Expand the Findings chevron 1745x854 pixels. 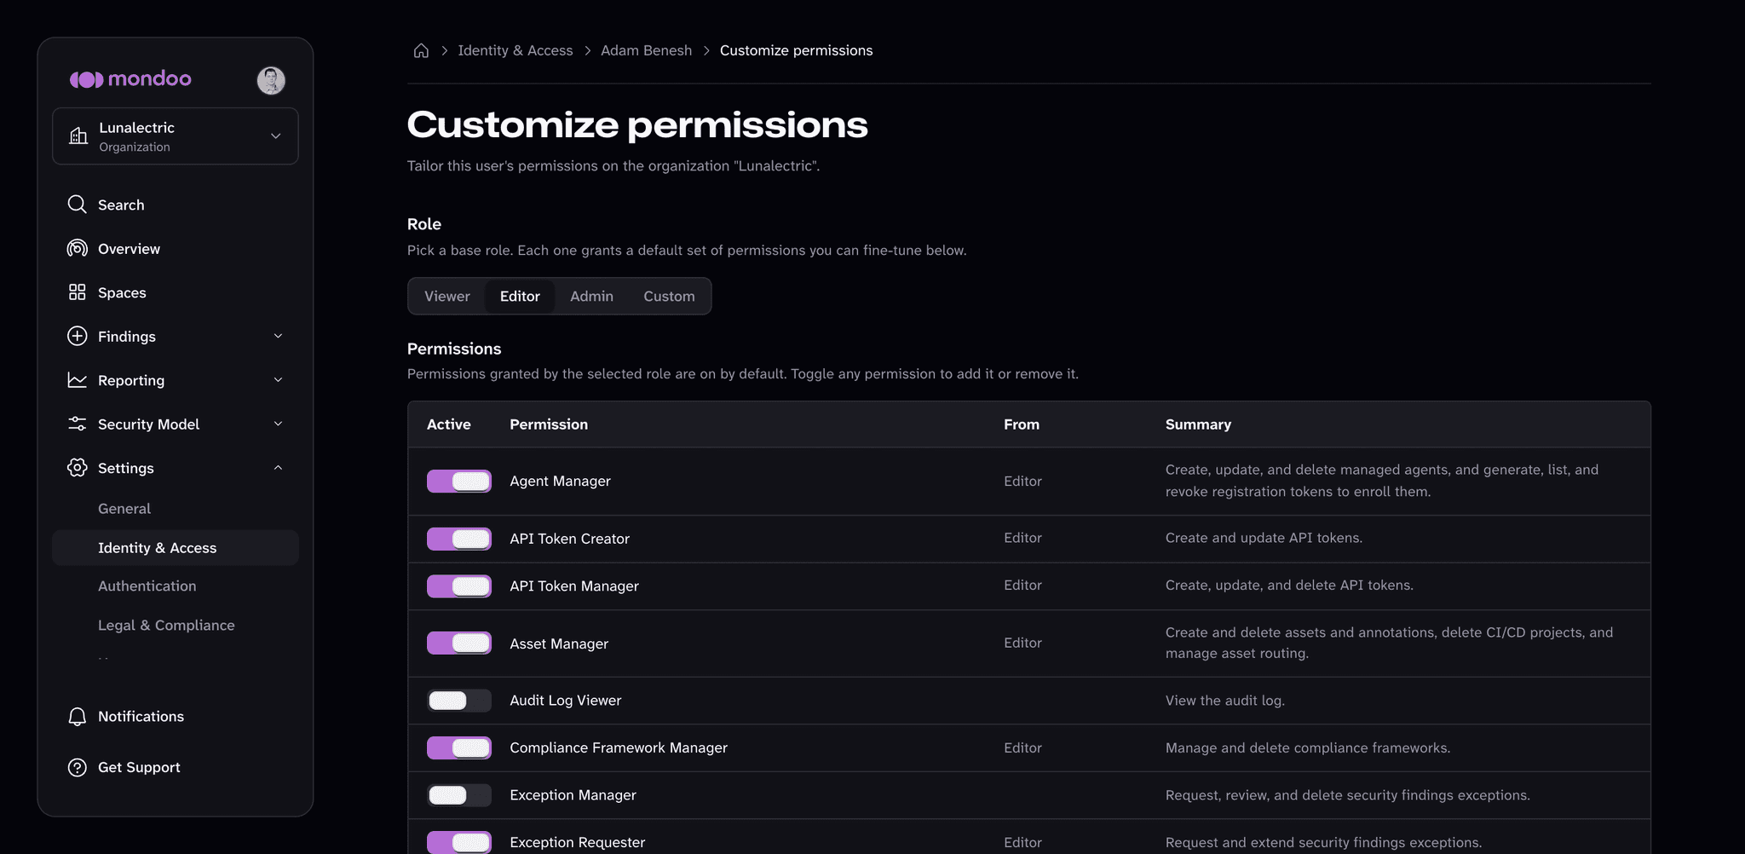(x=278, y=336)
